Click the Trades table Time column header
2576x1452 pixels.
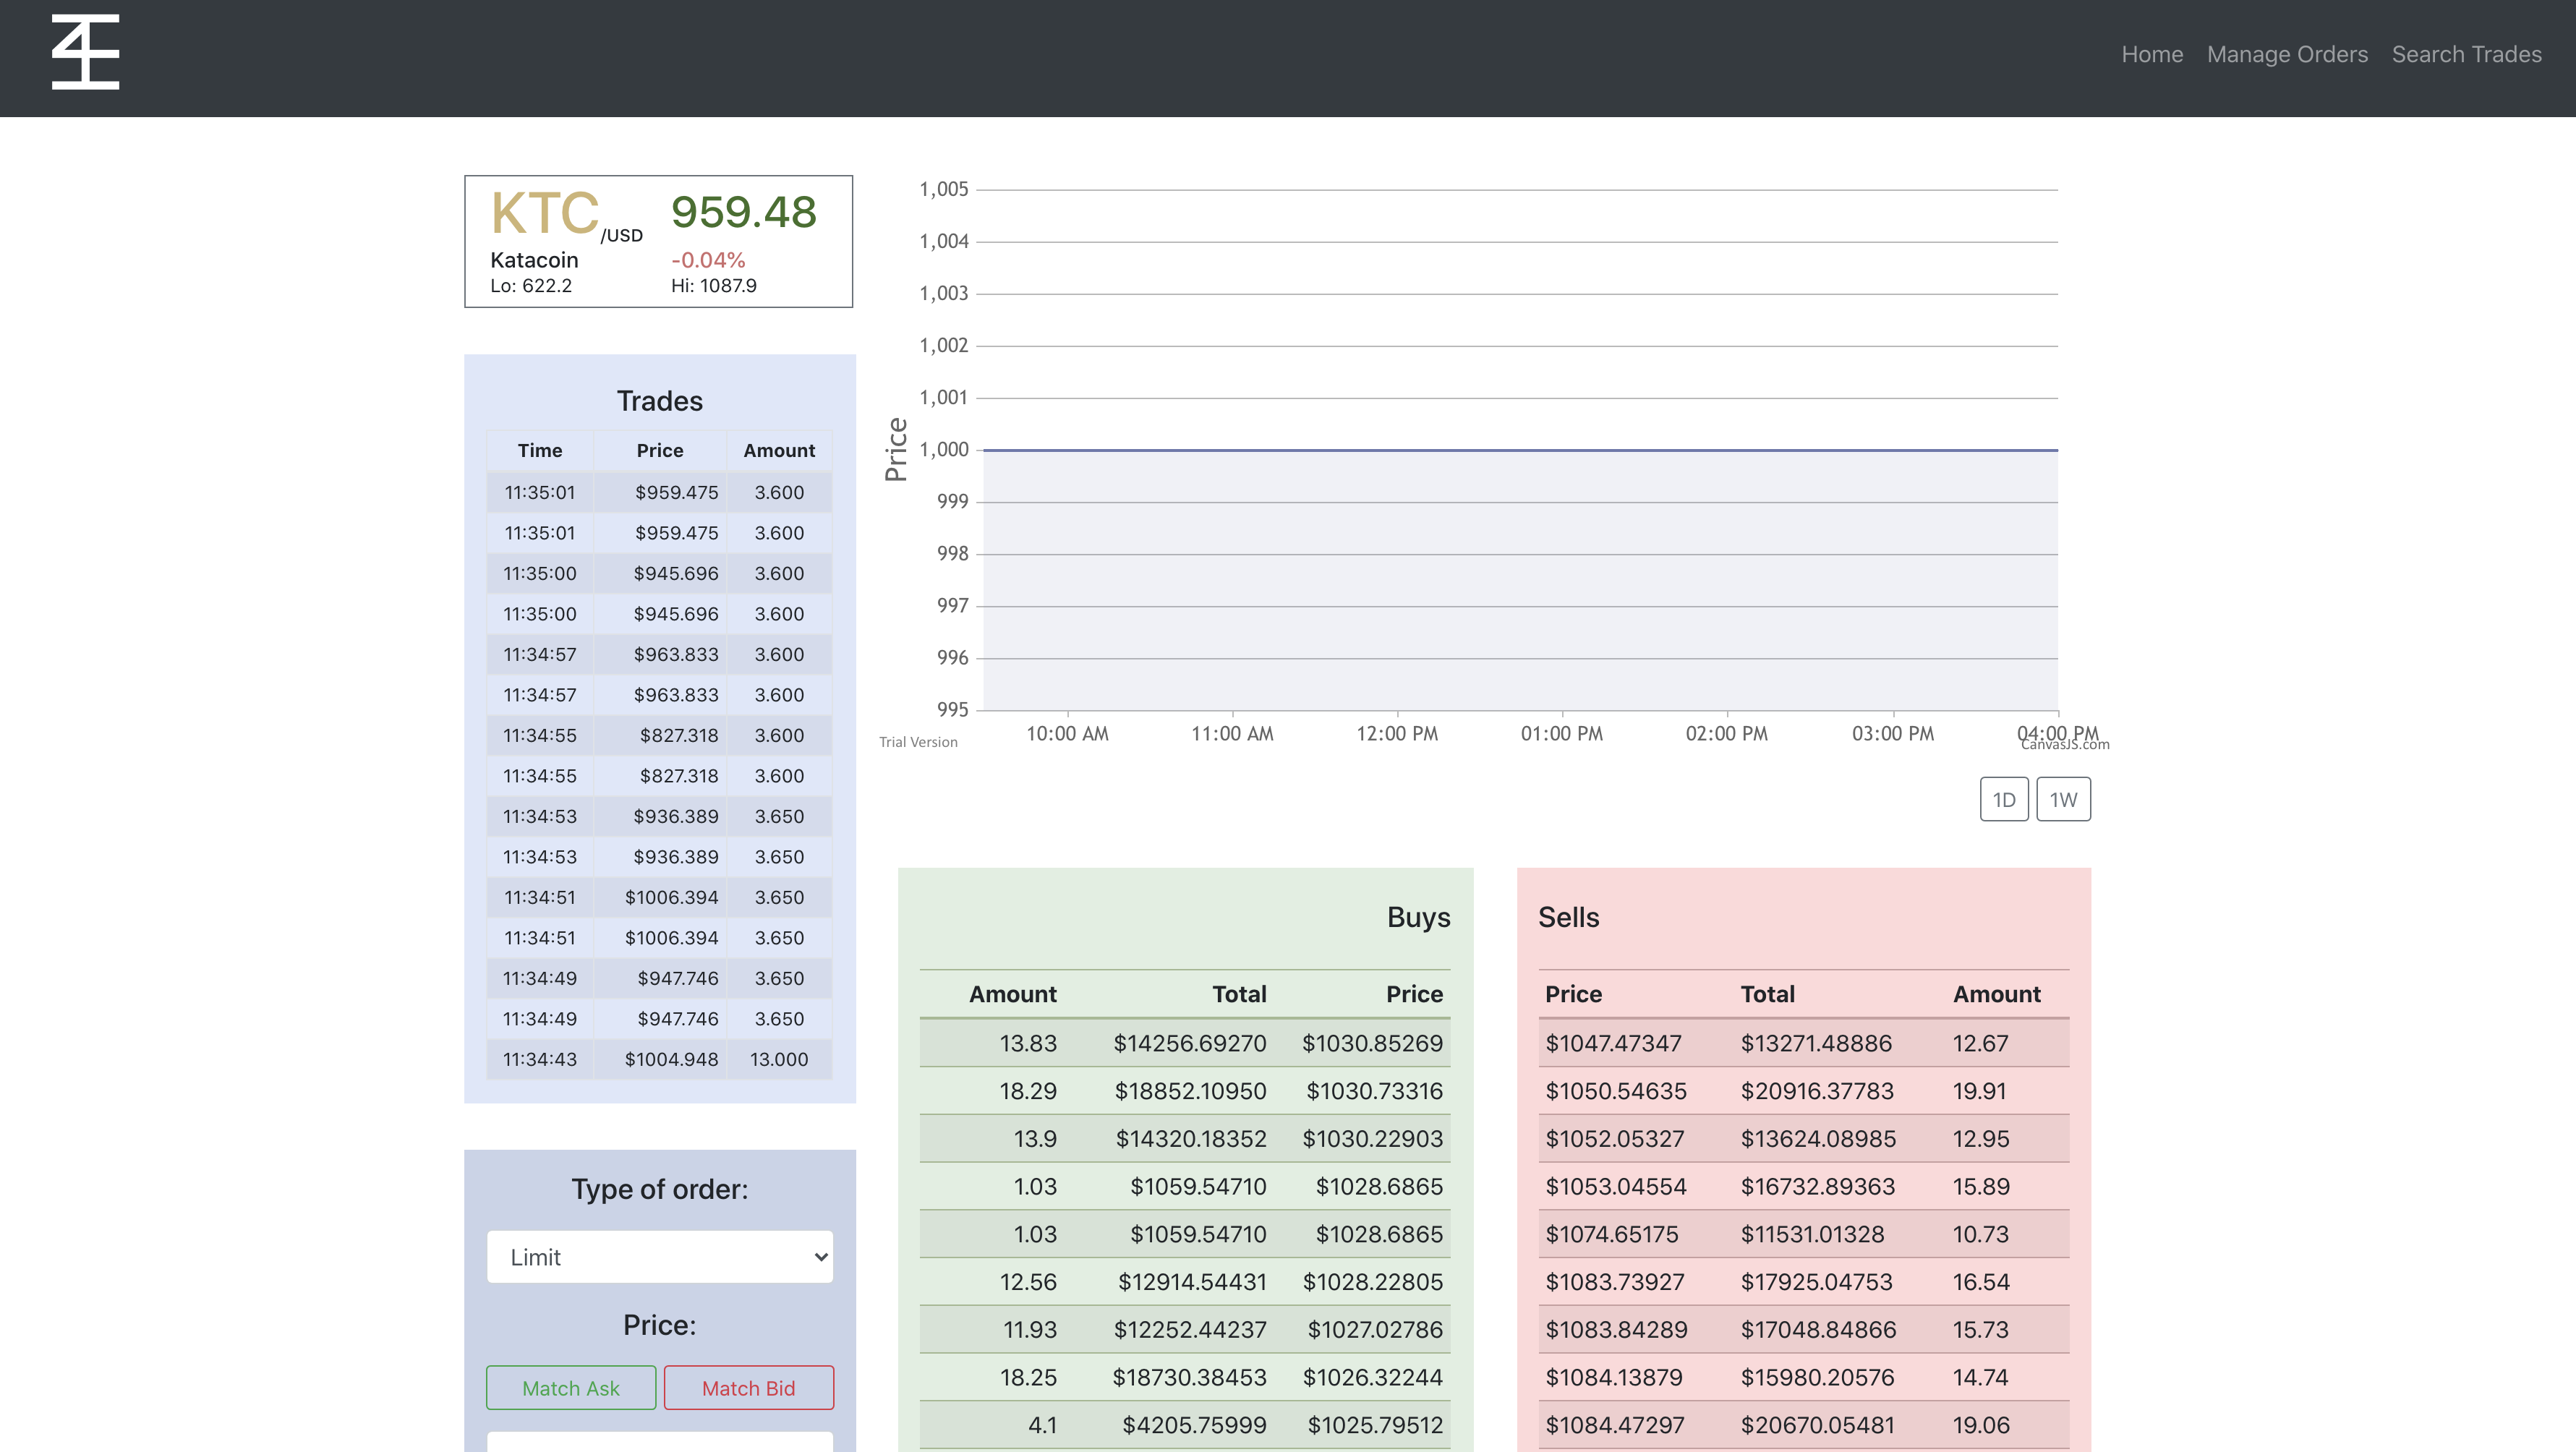540,450
